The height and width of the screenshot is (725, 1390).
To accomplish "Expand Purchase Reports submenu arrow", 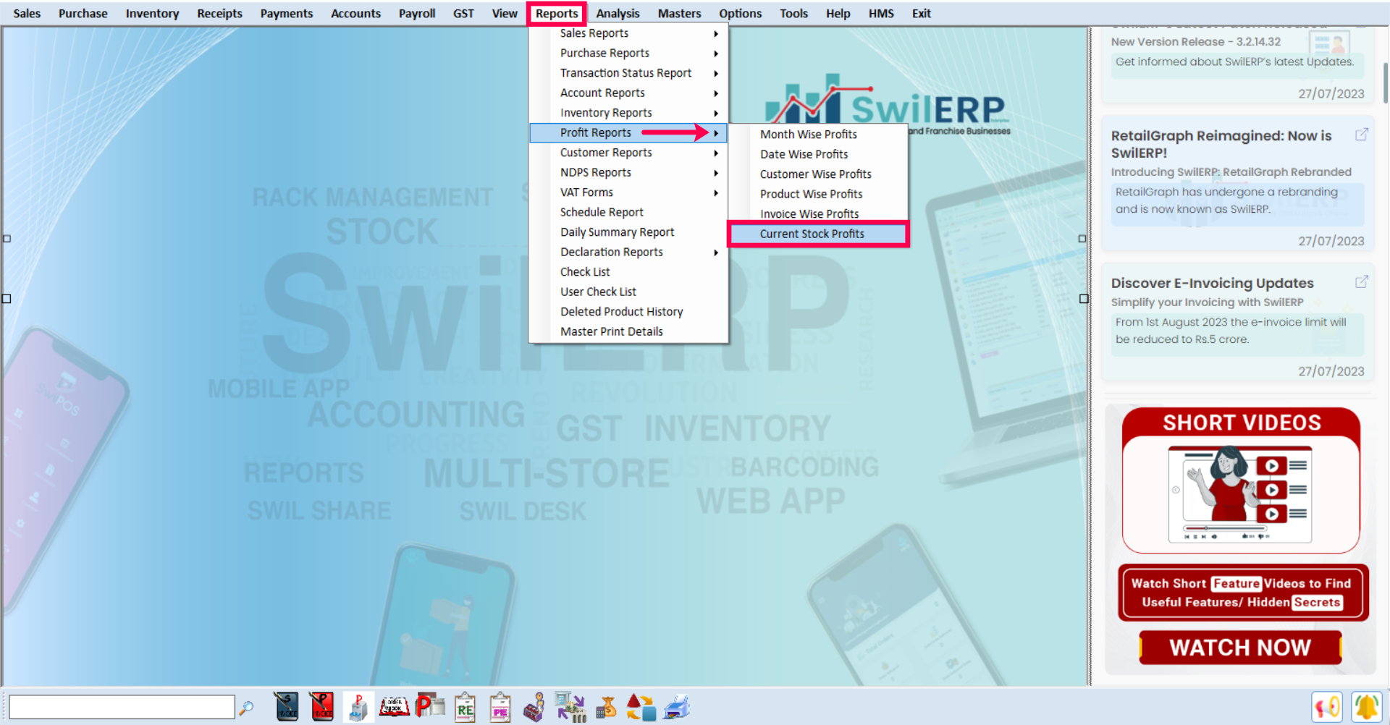I will coord(716,54).
